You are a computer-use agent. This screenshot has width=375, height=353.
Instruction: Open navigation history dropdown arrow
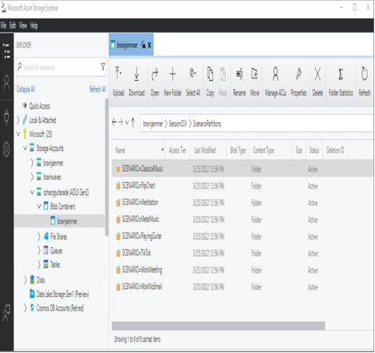pos(127,123)
